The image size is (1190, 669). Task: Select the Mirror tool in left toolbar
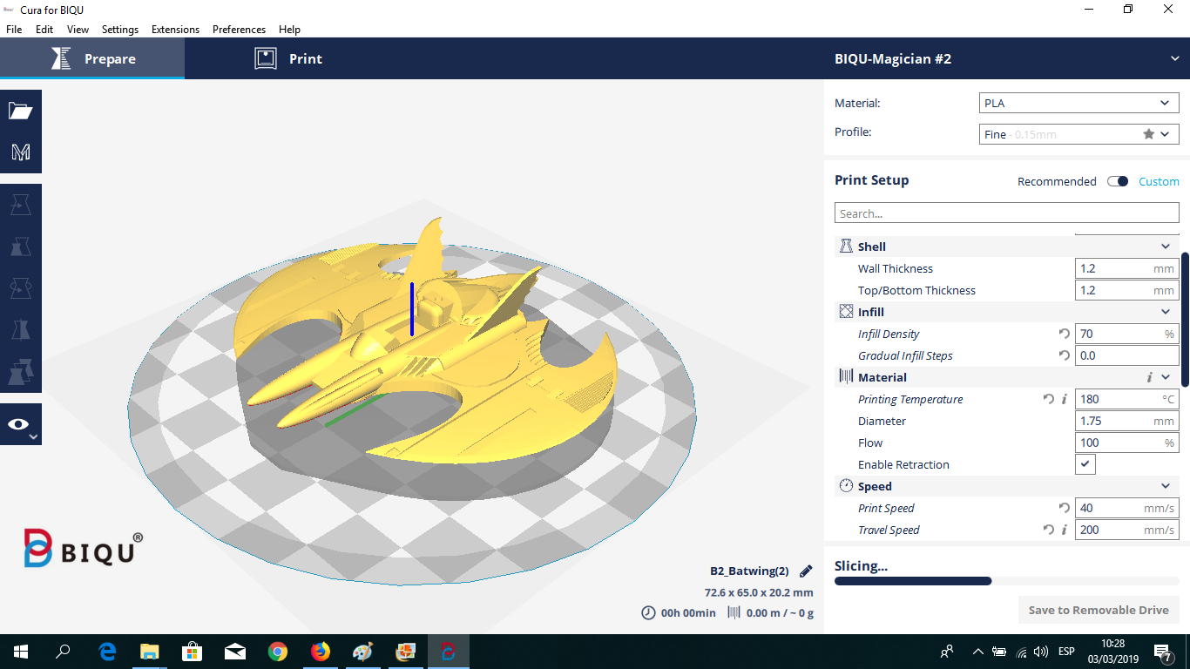(21, 330)
